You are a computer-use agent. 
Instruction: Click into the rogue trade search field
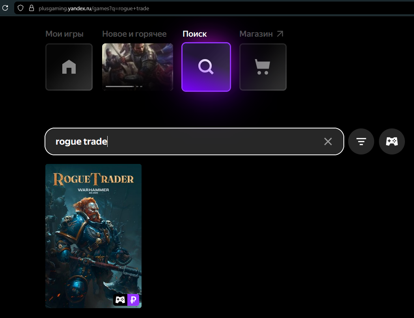[185, 141]
